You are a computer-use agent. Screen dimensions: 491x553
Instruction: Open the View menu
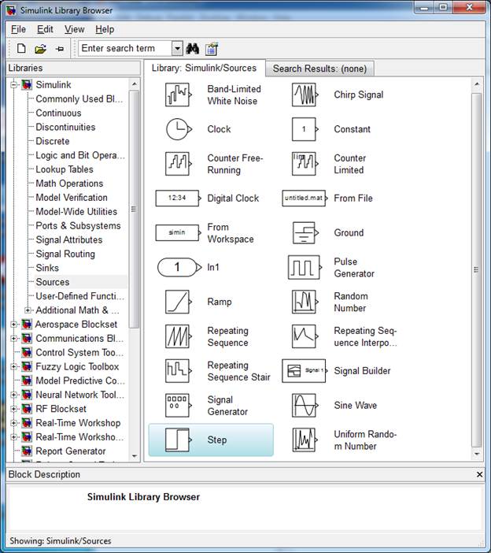click(x=74, y=29)
